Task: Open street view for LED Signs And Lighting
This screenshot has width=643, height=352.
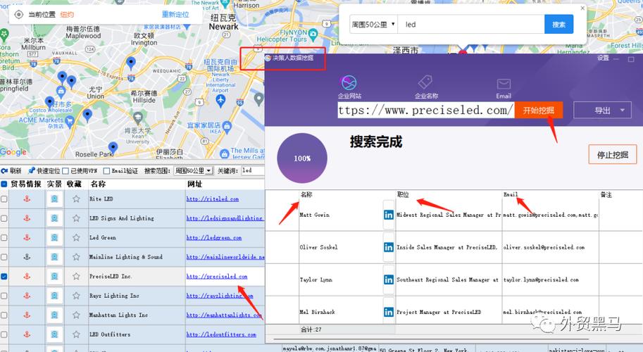Action: tap(54, 218)
